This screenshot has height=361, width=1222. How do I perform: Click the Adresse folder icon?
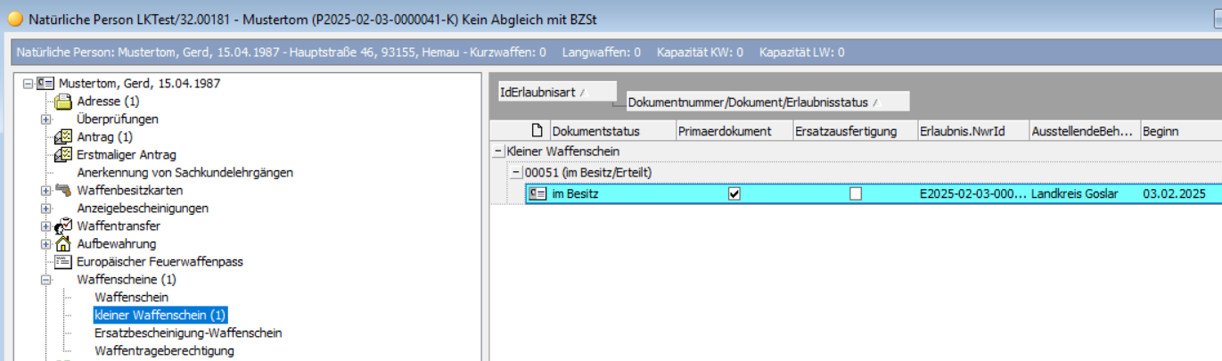point(63,102)
